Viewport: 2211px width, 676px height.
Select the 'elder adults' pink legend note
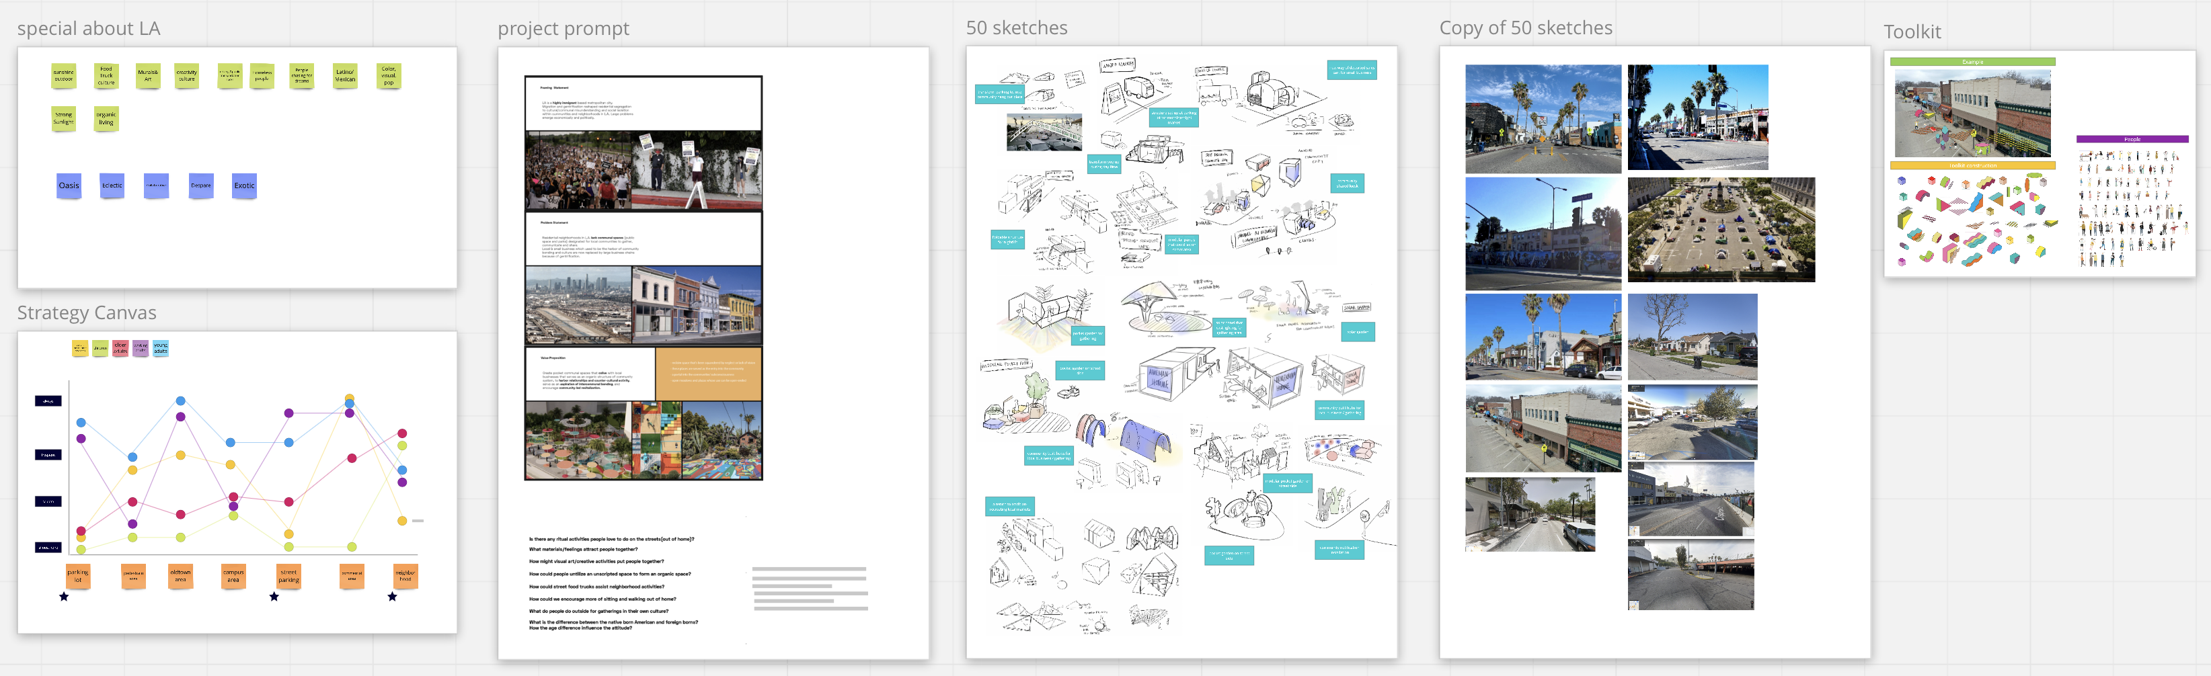120,347
